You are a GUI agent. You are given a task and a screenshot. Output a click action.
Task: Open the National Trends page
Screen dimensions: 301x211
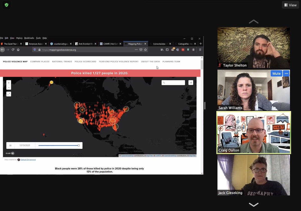click(62, 61)
